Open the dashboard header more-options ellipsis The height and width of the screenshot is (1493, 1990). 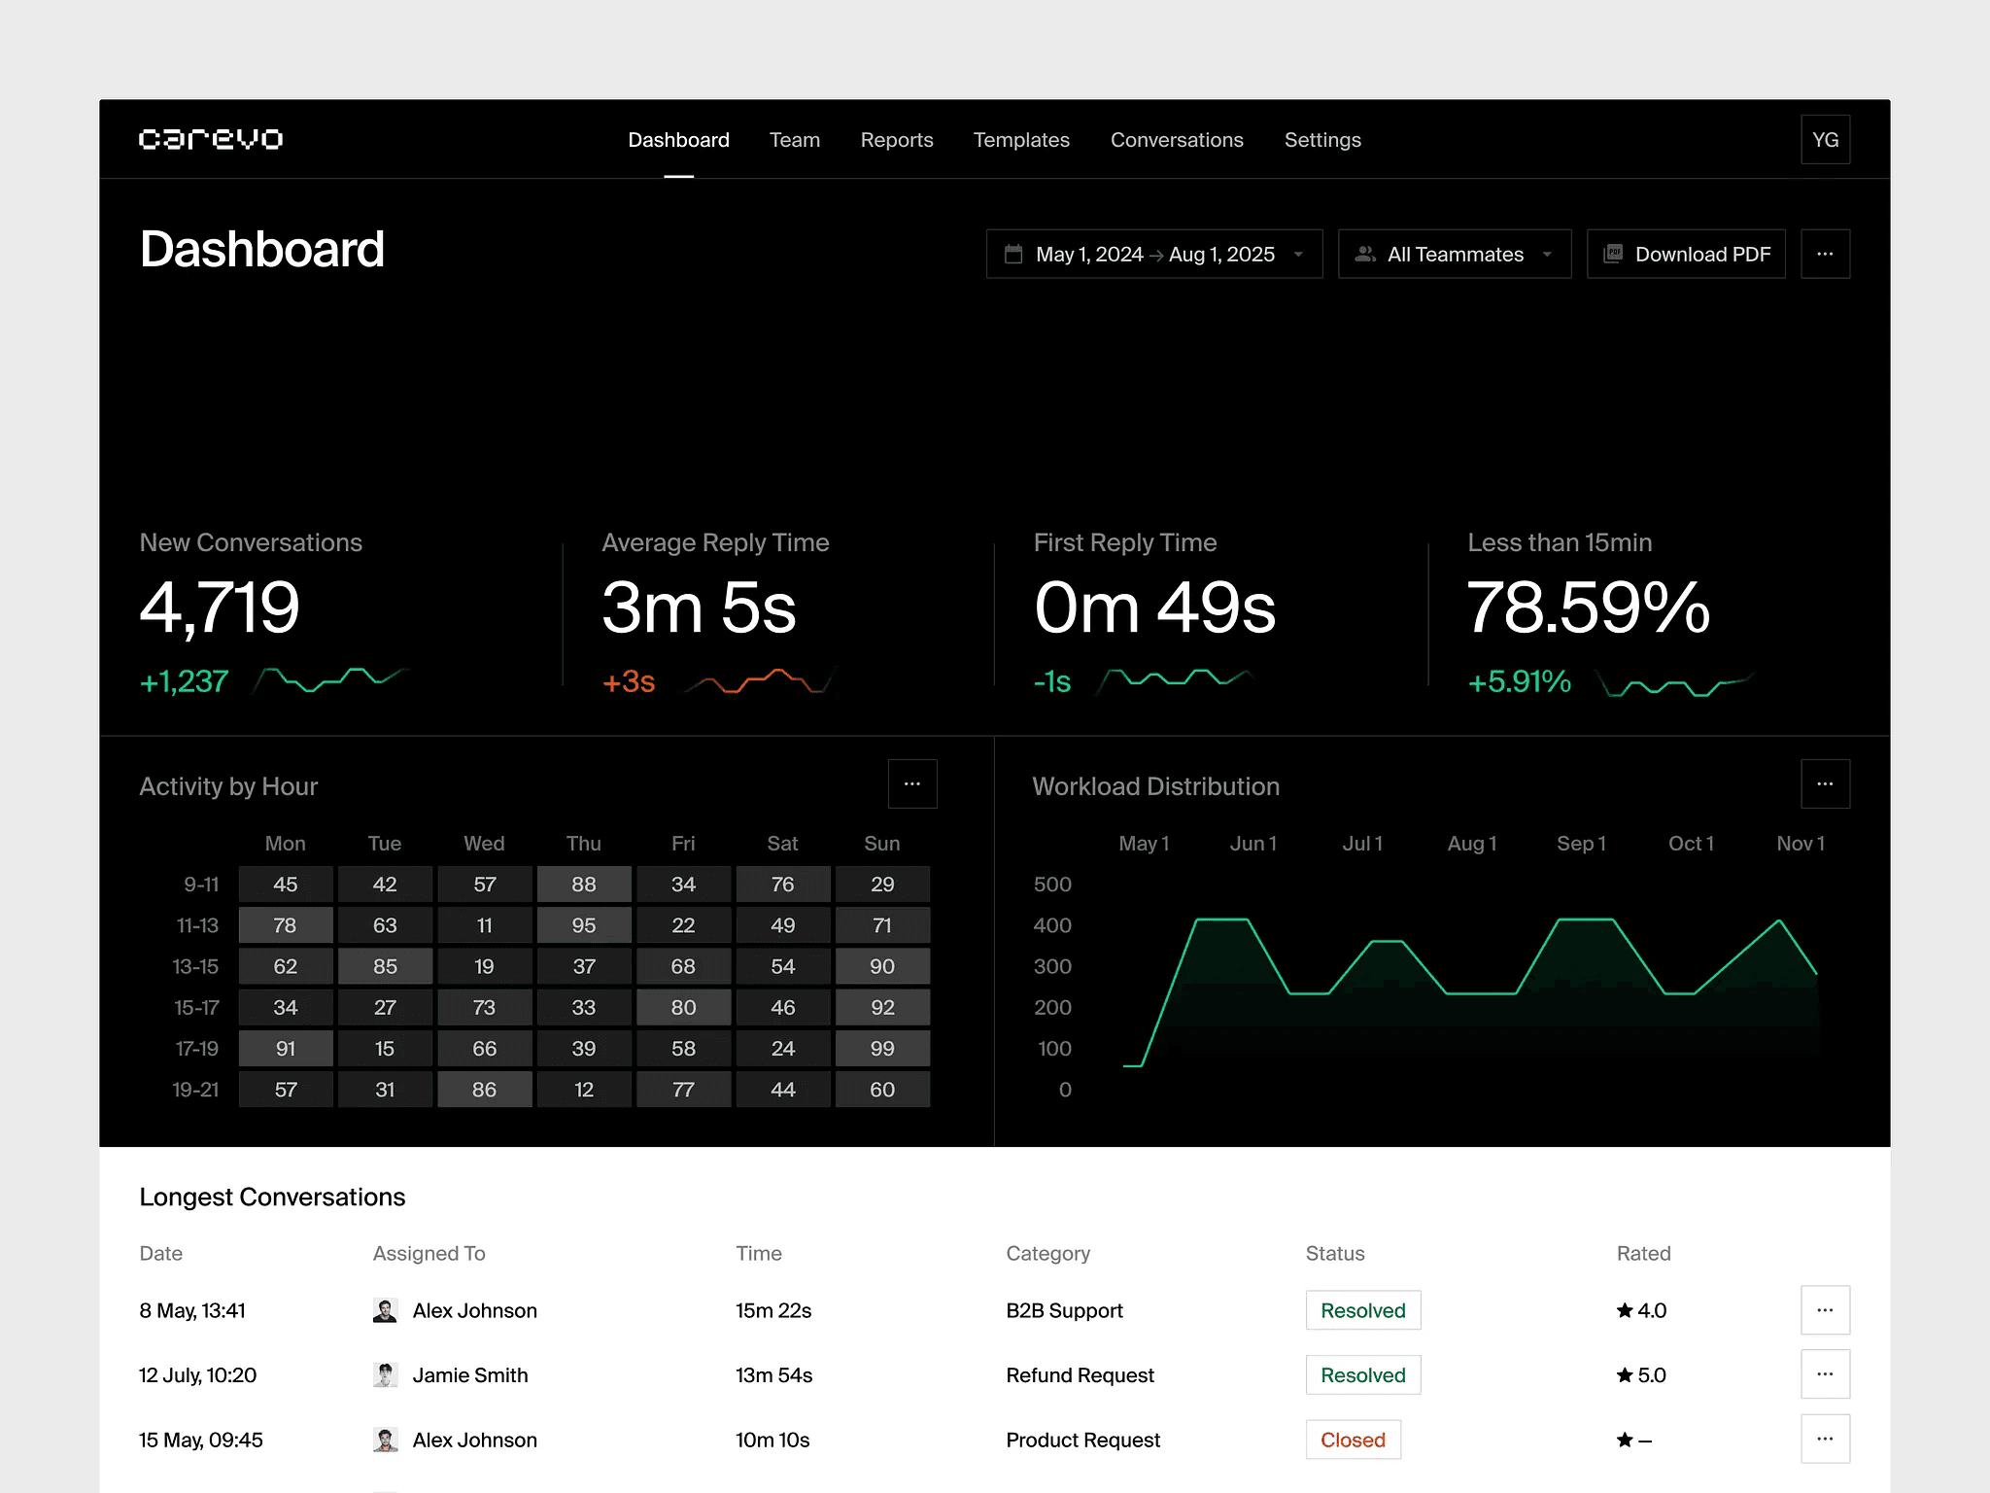coord(1824,254)
